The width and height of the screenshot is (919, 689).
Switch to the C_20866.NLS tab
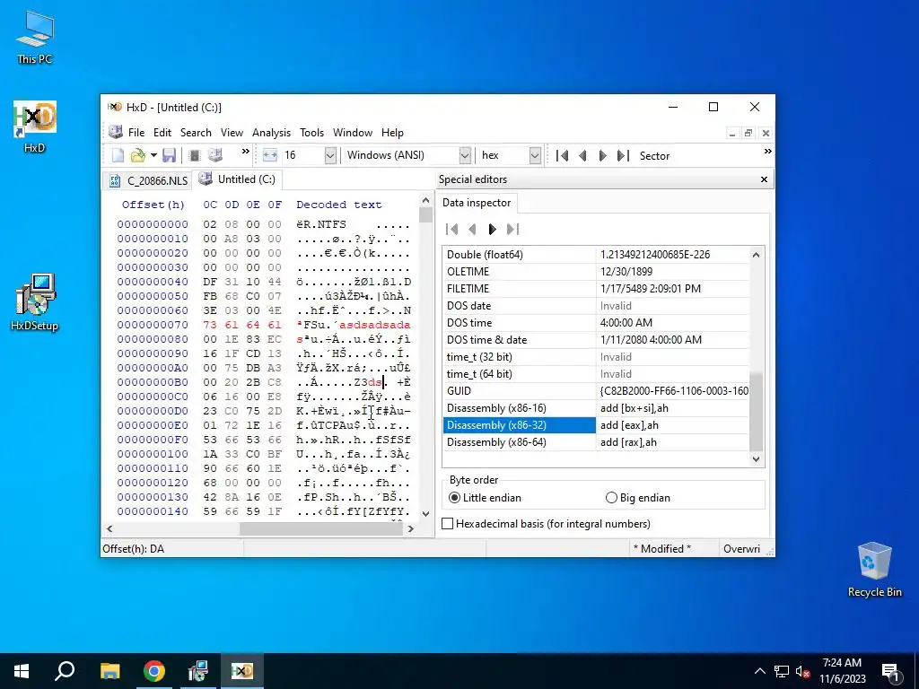[x=149, y=180]
